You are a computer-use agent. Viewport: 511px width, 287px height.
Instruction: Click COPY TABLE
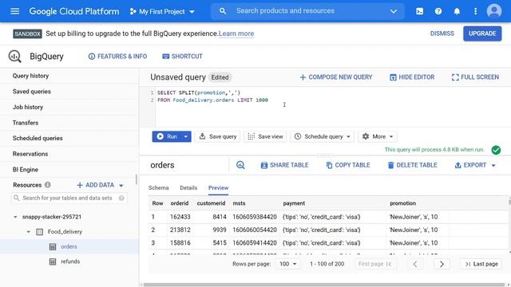click(x=348, y=165)
